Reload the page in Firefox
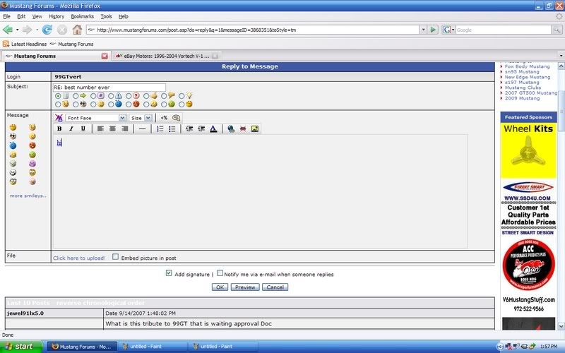This screenshot has height=353, width=565. pos(47,30)
